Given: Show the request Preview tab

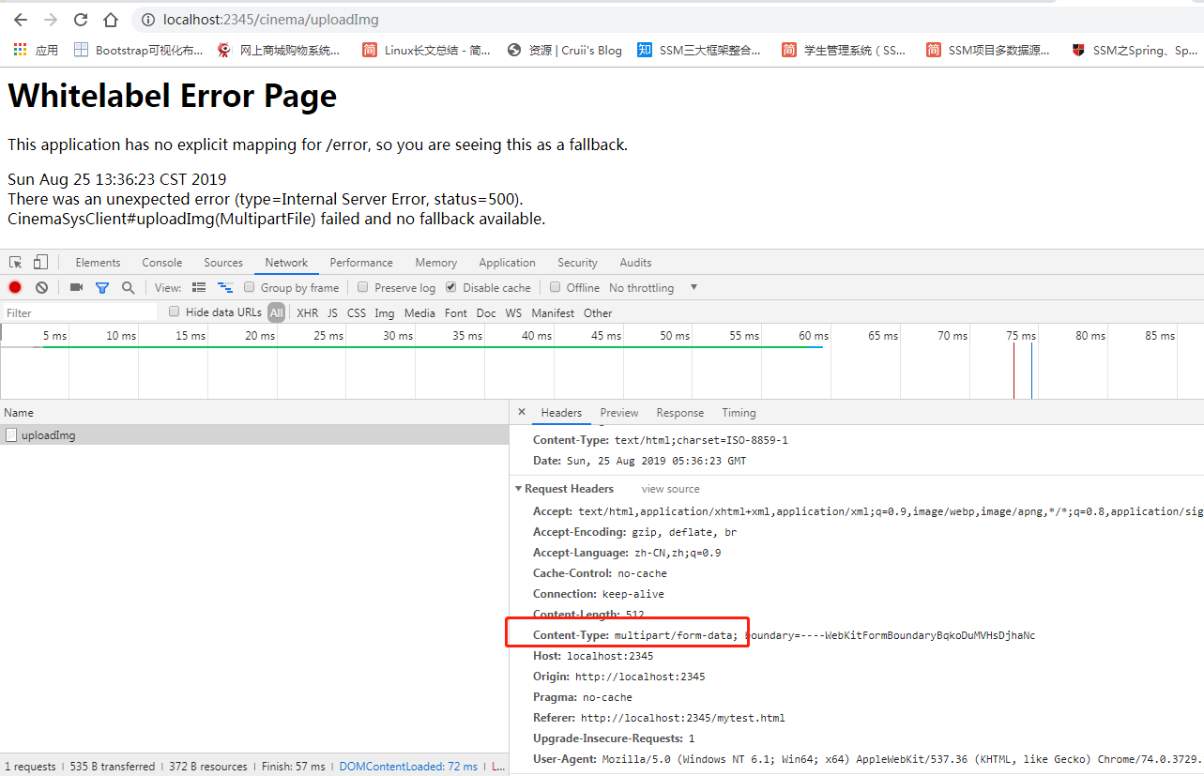Looking at the screenshot, I should point(619,413).
